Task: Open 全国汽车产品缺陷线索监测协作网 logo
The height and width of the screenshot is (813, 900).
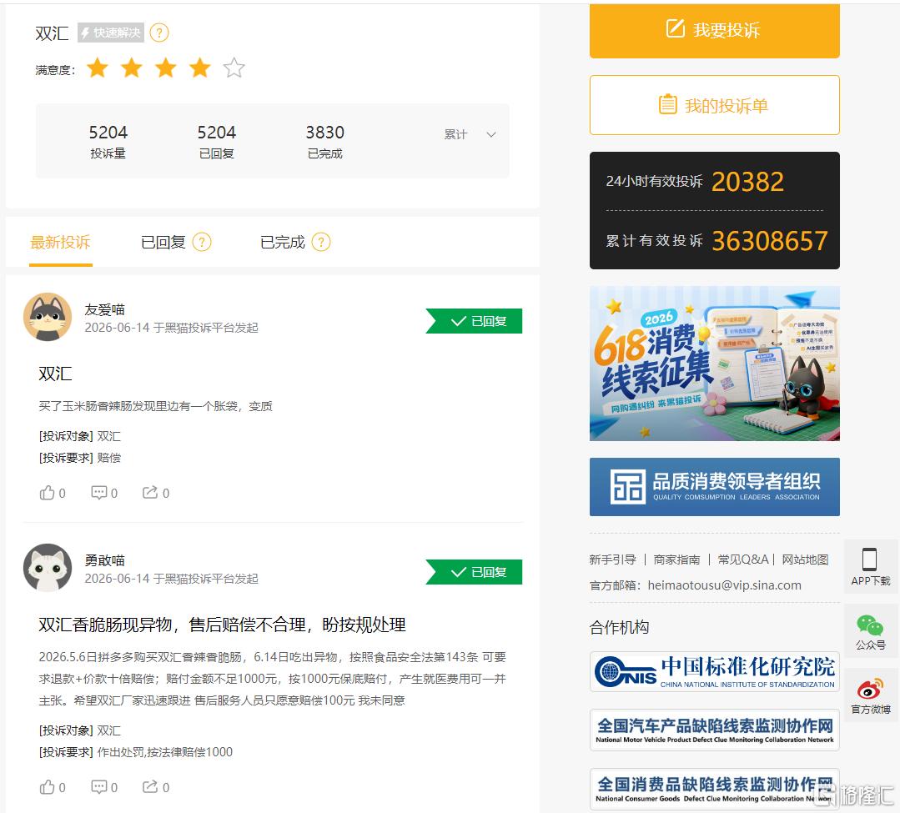Action: coord(715,730)
